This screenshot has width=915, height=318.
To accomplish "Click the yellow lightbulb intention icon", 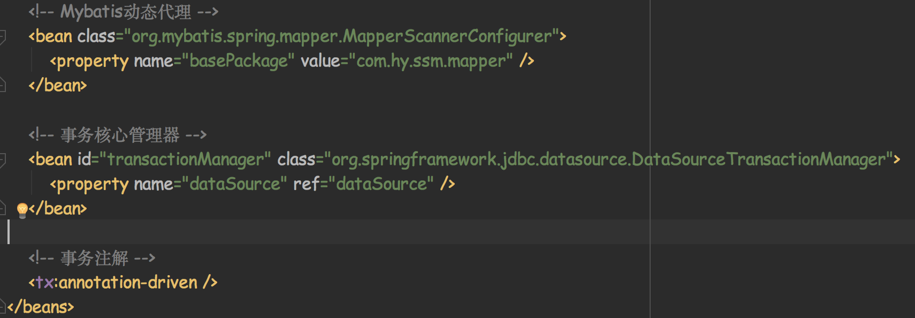I will (22, 210).
